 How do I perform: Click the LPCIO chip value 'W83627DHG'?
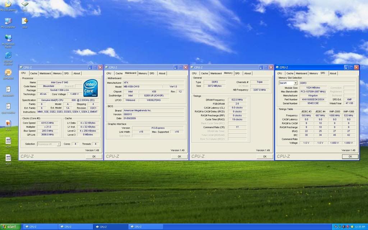(153, 100)
